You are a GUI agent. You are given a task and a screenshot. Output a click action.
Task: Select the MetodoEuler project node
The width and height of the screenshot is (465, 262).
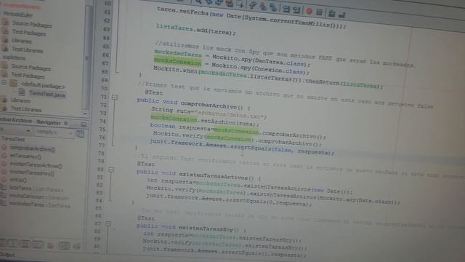click(x=17, y=15)
